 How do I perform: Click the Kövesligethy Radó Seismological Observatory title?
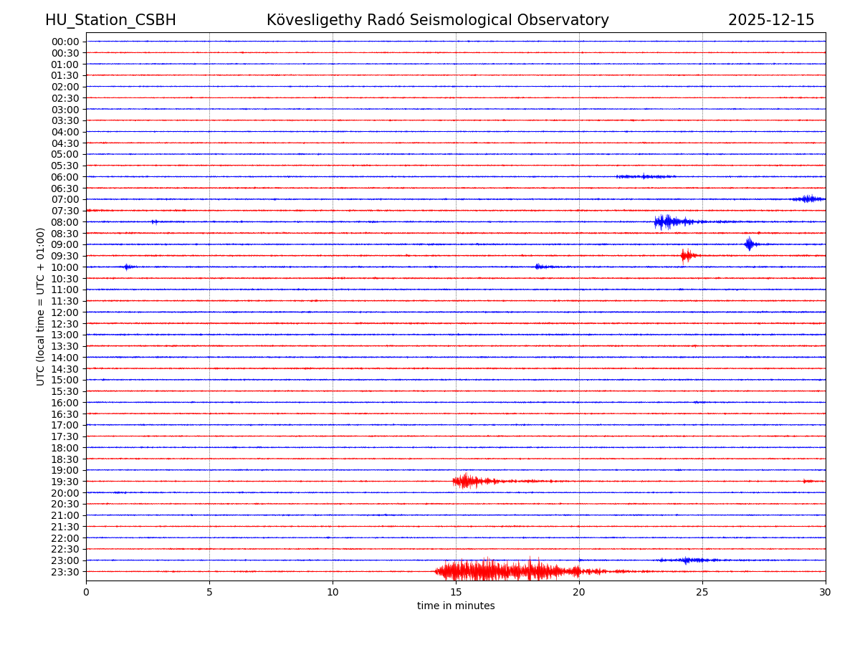click(x=437, y=20)
